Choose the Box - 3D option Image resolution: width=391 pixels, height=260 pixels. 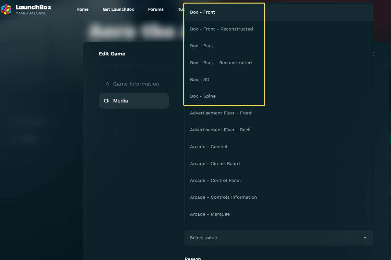[x=200, y=80]
